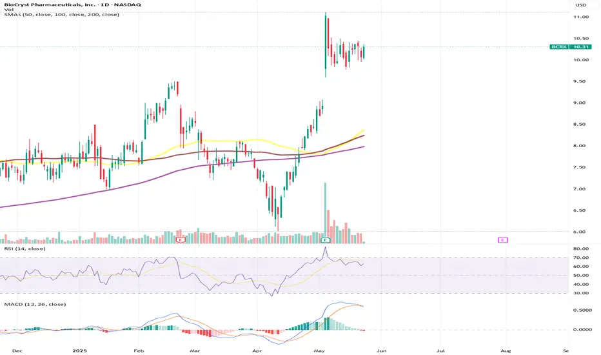This screenshot has height=355, width=601.
Task: Click the 6.00 price axis label
Action: click(x=581, y=232)
